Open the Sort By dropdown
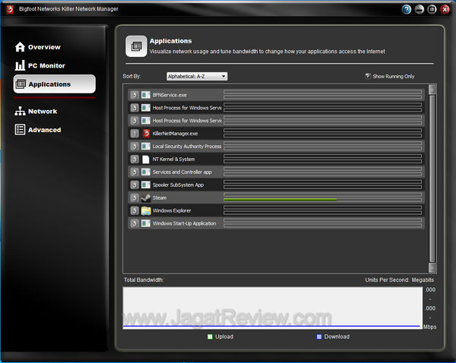This screenshot has height=363, width=456. click(197, 76)
